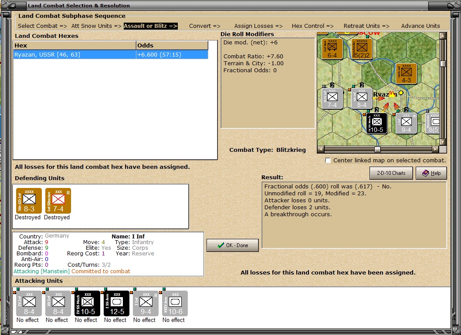The image size is (461, 335).
Task: Select the IV Inf 8-4 attacking unit
Action: (x=29, y=304)
